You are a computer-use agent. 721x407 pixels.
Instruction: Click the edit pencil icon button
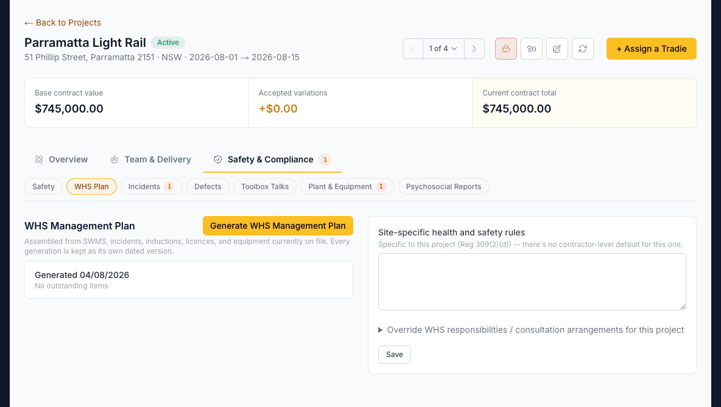557,49
